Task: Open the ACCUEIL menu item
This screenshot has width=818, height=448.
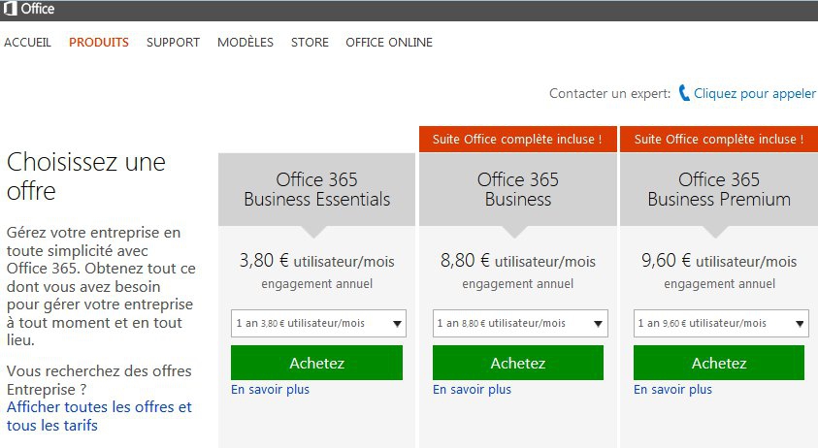Action: (27, 43)
